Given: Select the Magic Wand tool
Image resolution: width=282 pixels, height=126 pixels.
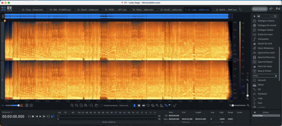Looking at the screenshot, I should 157,106.
